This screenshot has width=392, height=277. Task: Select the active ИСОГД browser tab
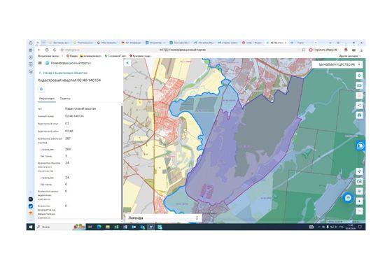[276, 43]
